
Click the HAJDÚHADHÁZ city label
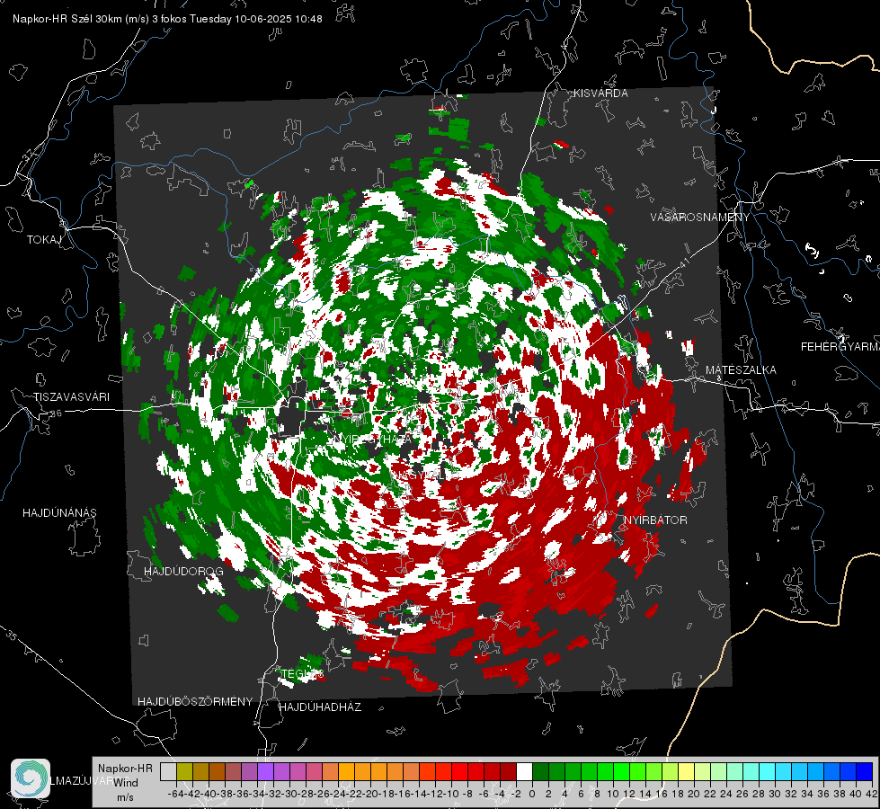pyautogui.click(x=320, y=707)
